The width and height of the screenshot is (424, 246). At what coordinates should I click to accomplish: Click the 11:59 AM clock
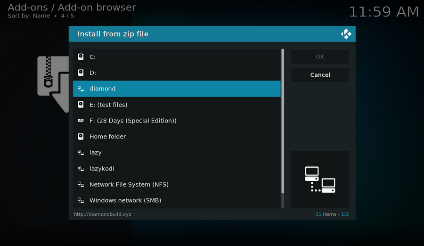click(384, 12)
